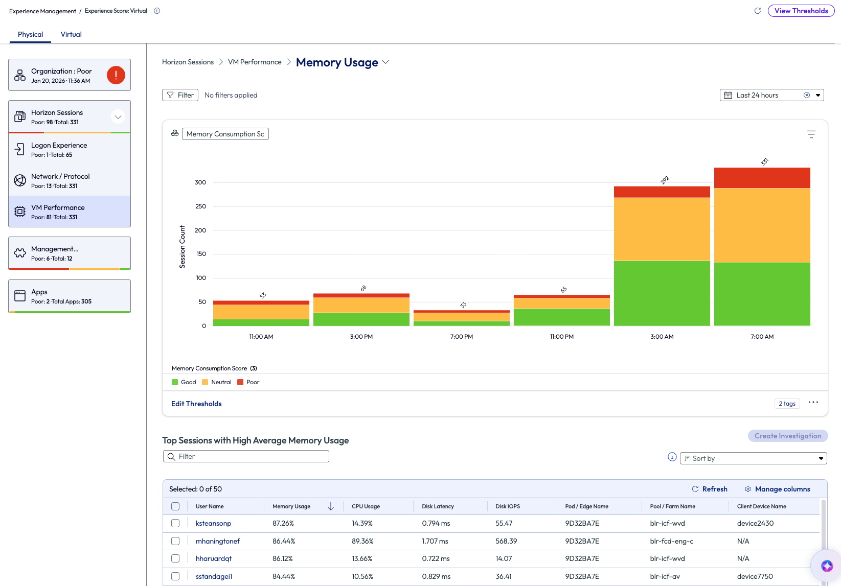
Task: Click the Filter button above the chart
Action: tap(180, 95)
